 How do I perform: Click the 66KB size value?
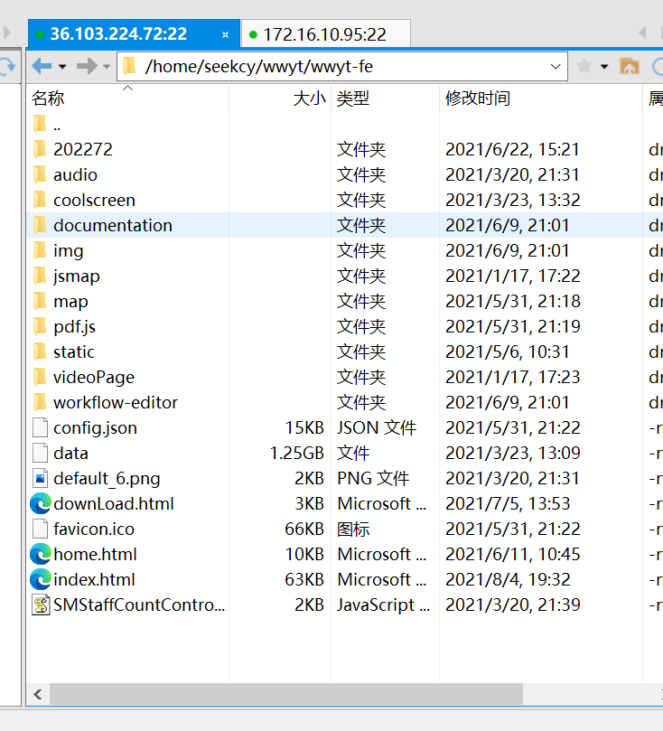(x=304, y=530)
